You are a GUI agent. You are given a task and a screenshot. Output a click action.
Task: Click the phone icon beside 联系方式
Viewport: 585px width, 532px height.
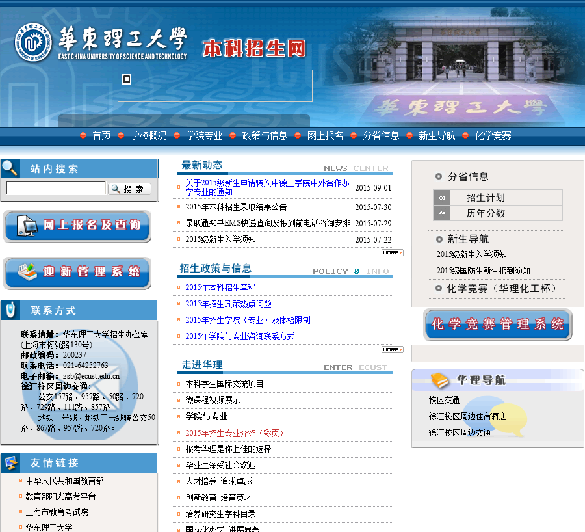[x=11, y=310]
